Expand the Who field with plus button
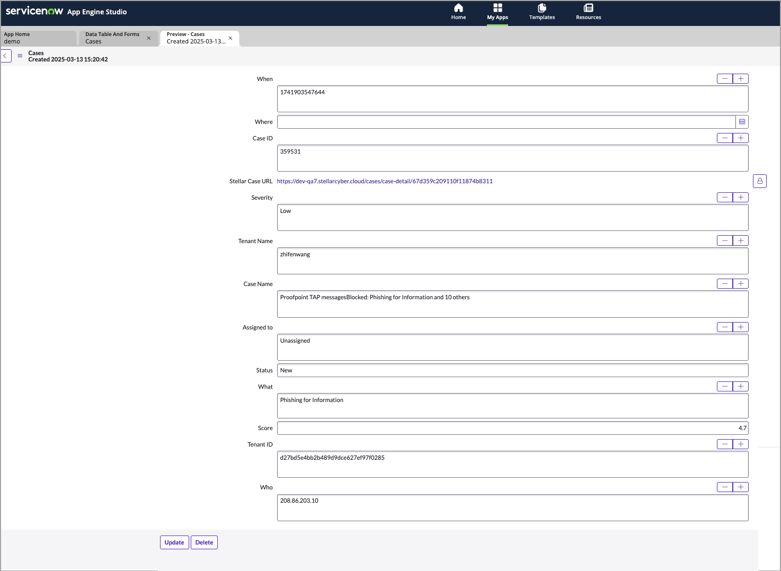781x571 pixels. [740, 487]
